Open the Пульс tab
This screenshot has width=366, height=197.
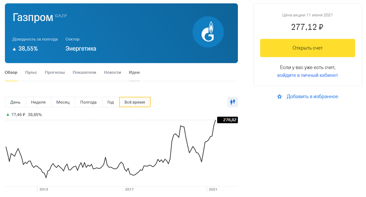pyautogui.click(x=31, y=72)
